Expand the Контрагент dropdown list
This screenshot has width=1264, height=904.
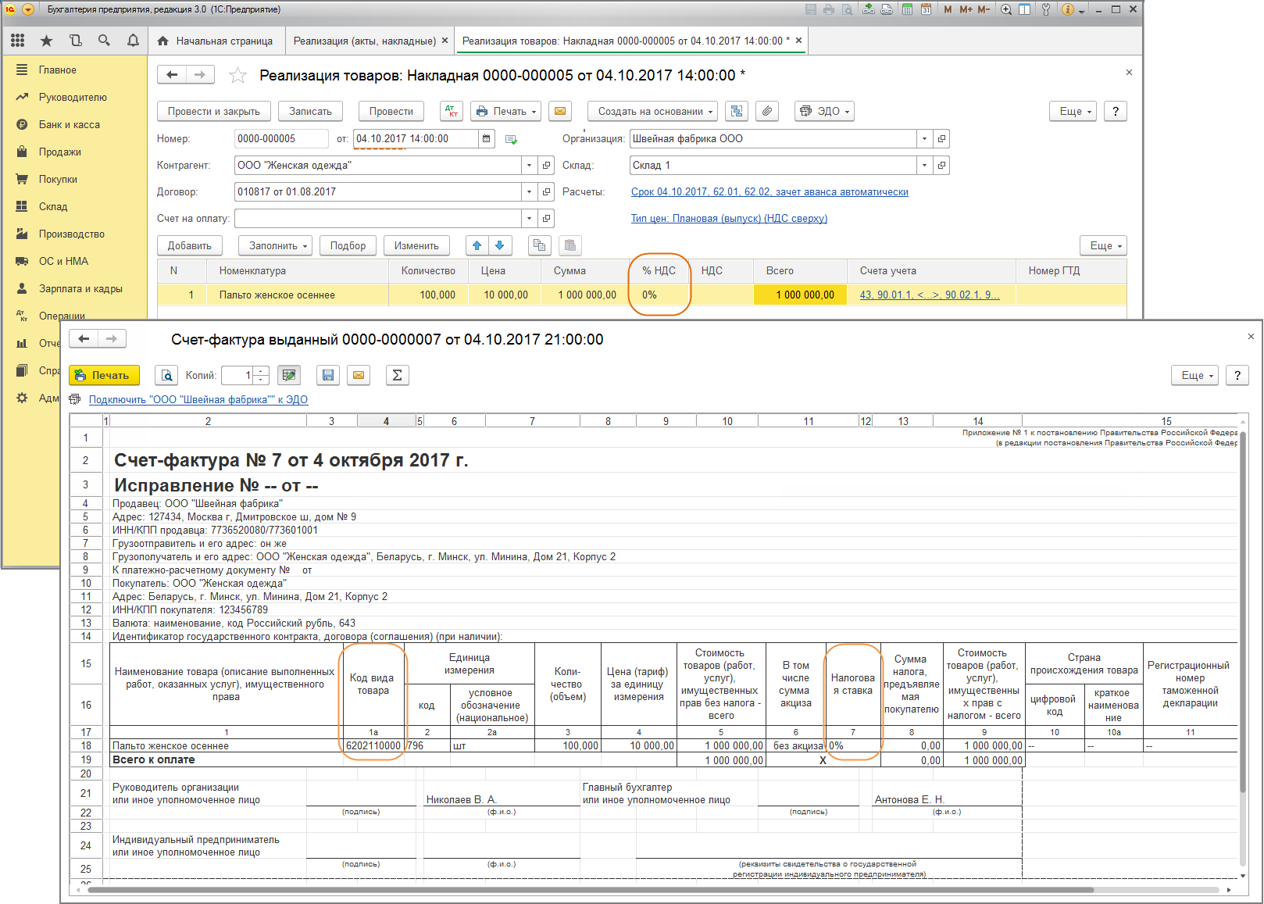529,166
